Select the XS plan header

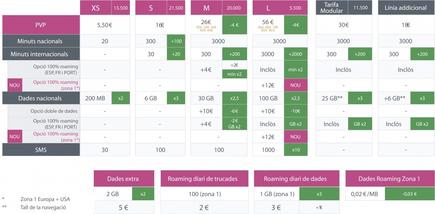(96, 8)
